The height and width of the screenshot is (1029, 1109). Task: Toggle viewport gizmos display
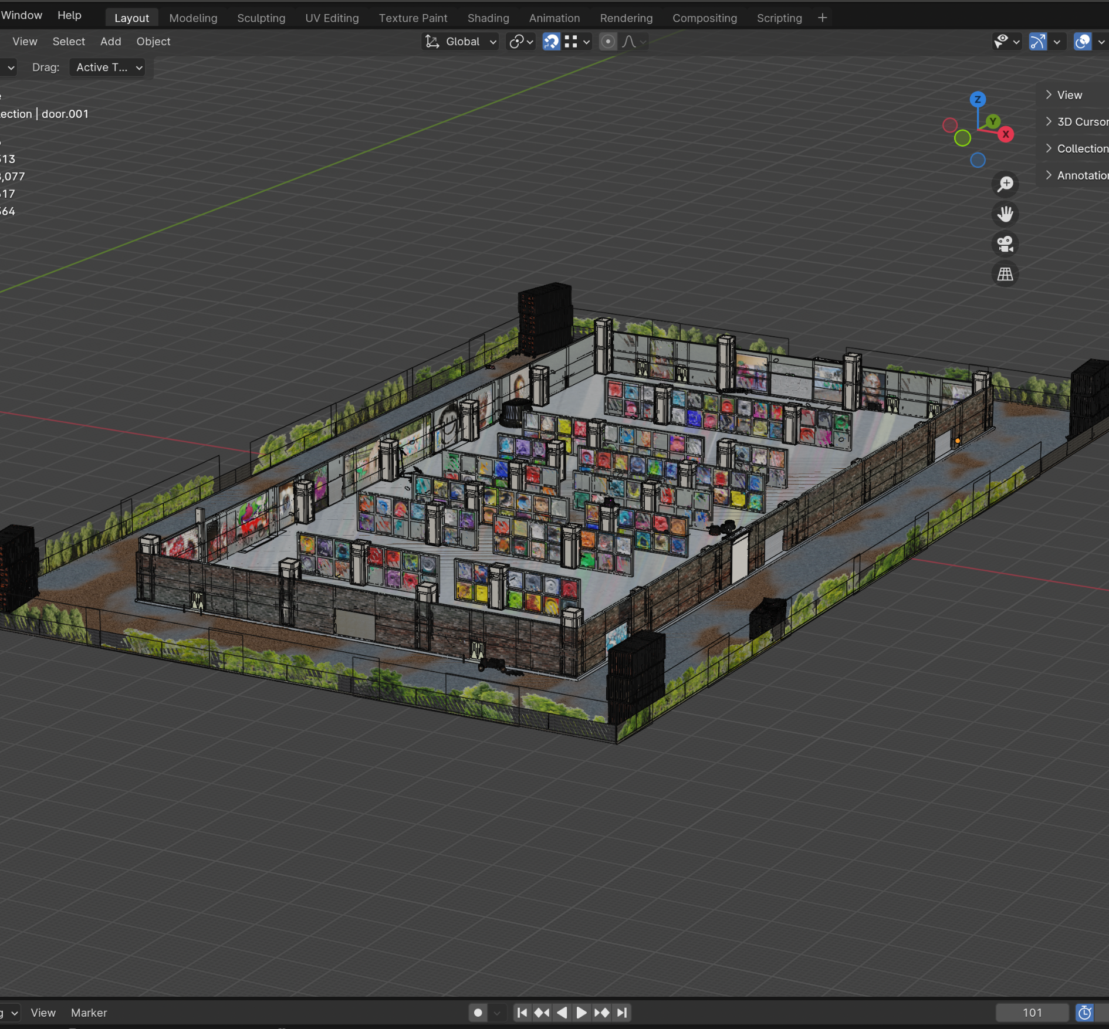tap(1037, 42)
